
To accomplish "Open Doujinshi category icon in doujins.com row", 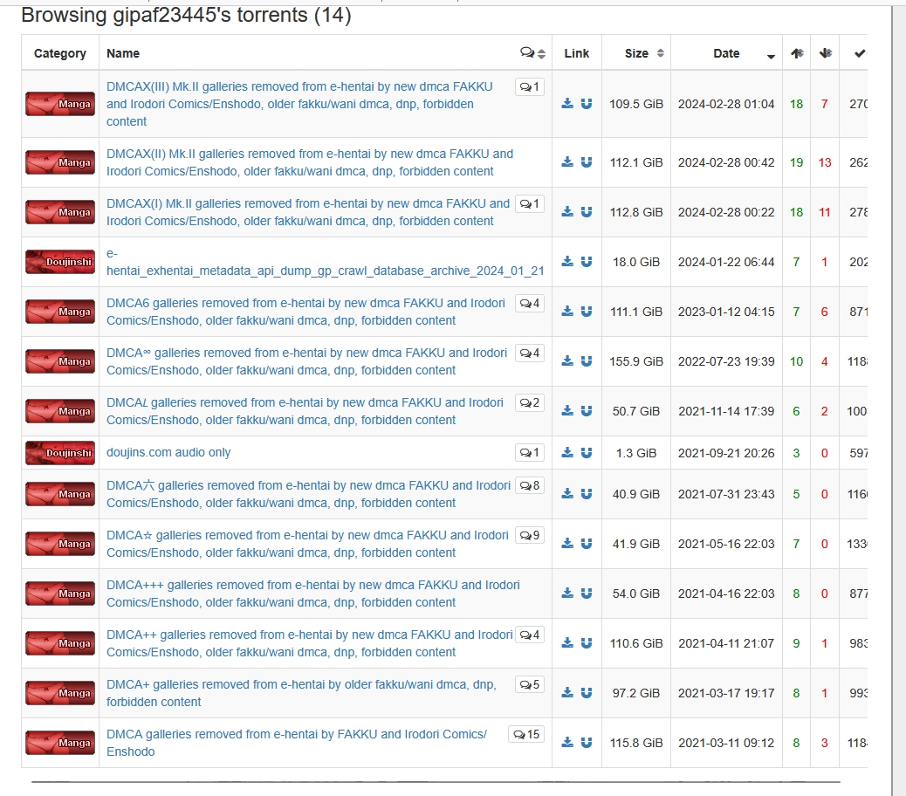I will 60,453.
